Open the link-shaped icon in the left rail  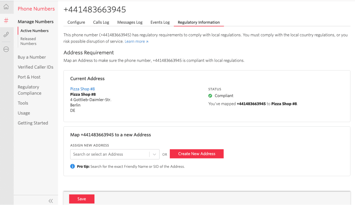coord(6,34)
